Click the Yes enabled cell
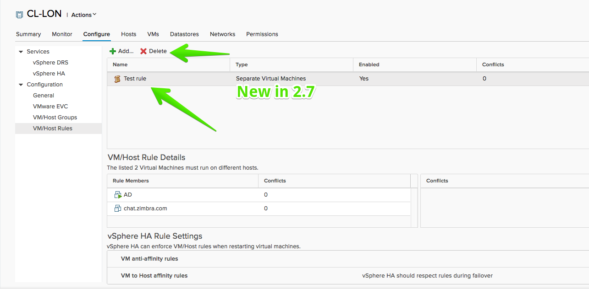589x289 pixels. coord(364,79)
